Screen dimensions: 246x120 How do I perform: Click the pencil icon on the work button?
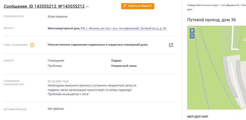pos(125,6)
